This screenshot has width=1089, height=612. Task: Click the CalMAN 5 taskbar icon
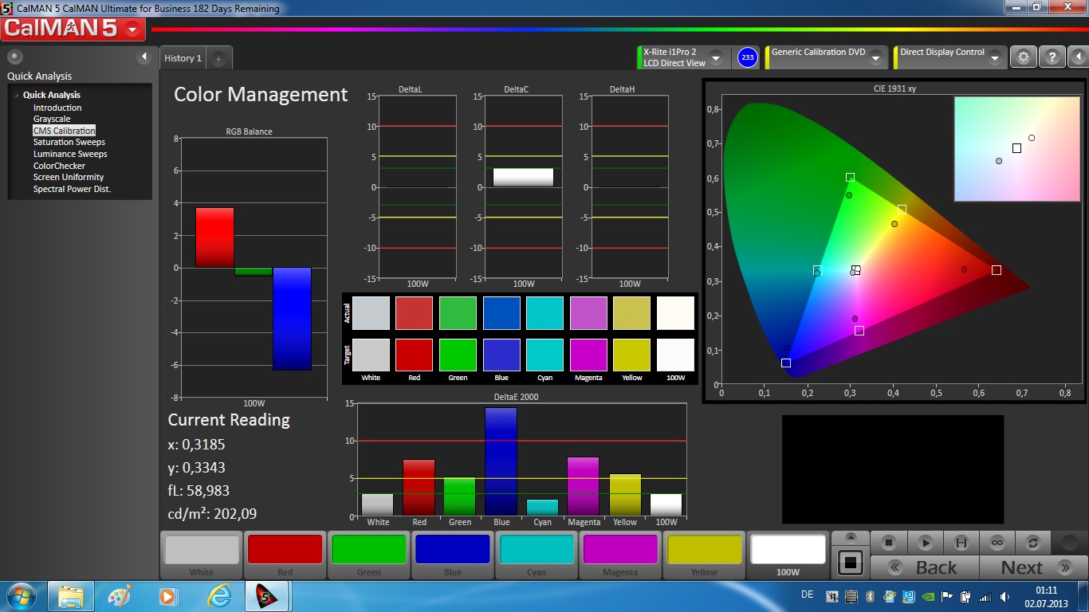point(267,596)
